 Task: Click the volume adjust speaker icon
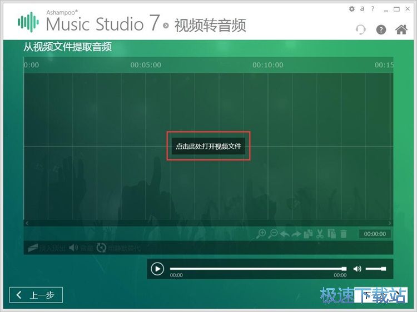[73, 248]
